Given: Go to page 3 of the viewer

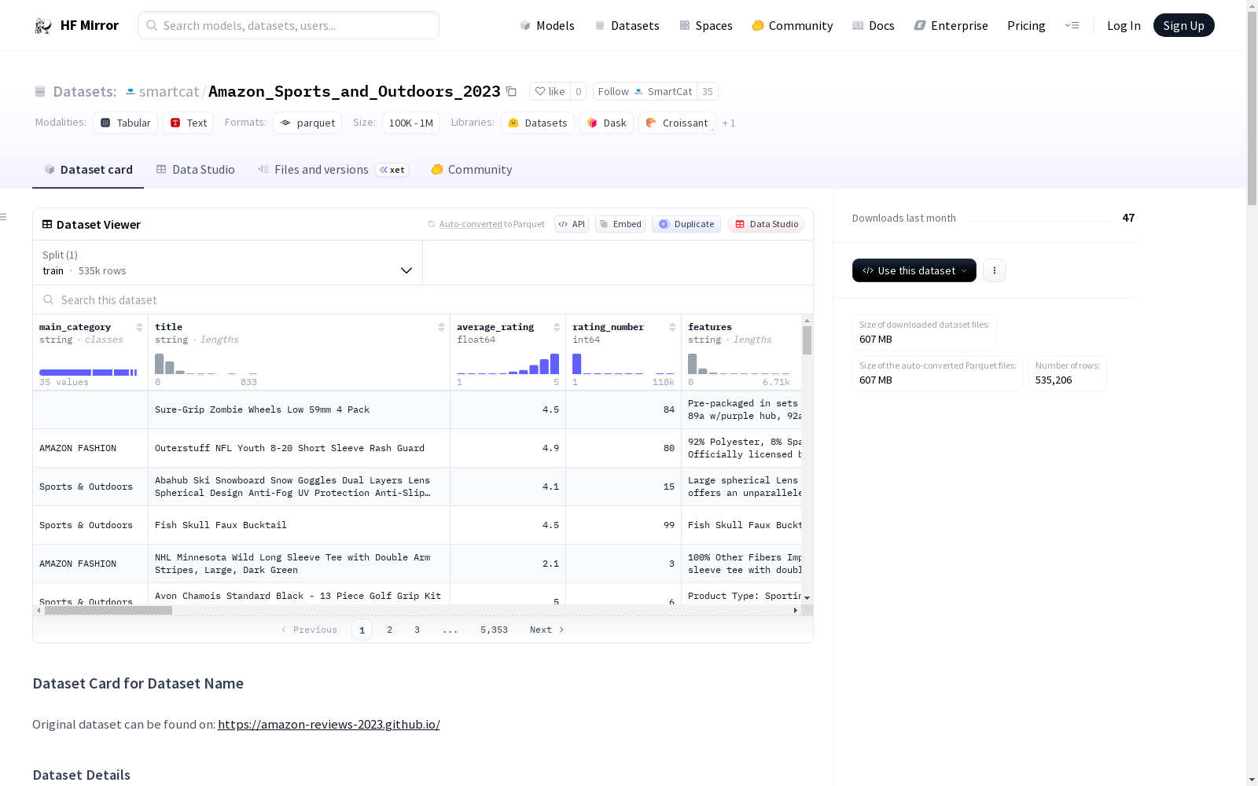Looking at the screenshot, I should [417, 630].
